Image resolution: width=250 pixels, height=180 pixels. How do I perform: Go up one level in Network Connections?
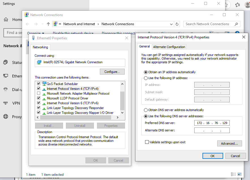coord(48,24)
